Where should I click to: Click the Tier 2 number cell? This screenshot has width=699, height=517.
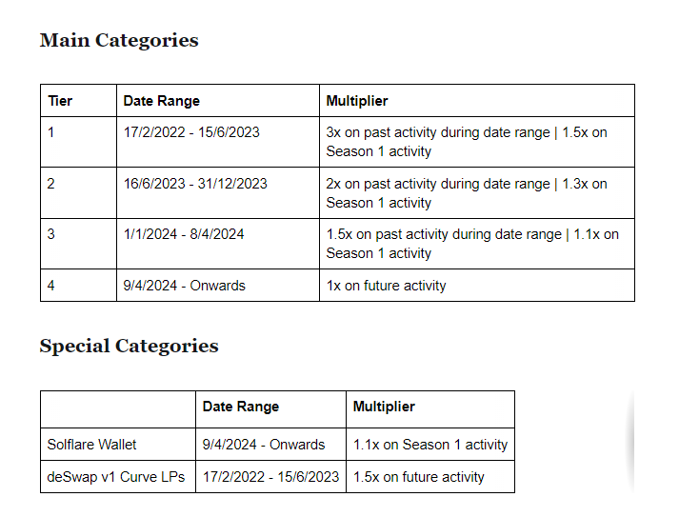pos(78,193)
